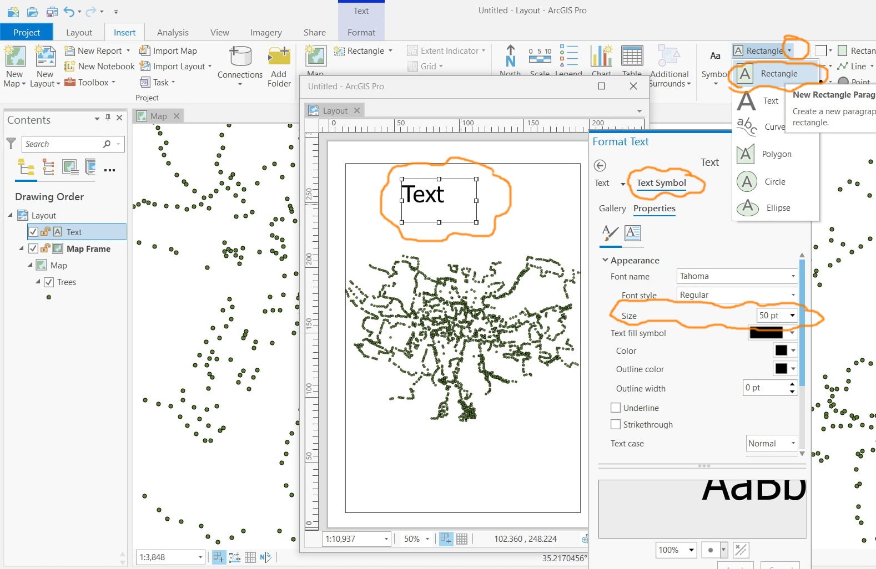This screenshot has height=569, width=876.
Task: Click the filter icon in Contents pane
Action: (x=11, y=144)
